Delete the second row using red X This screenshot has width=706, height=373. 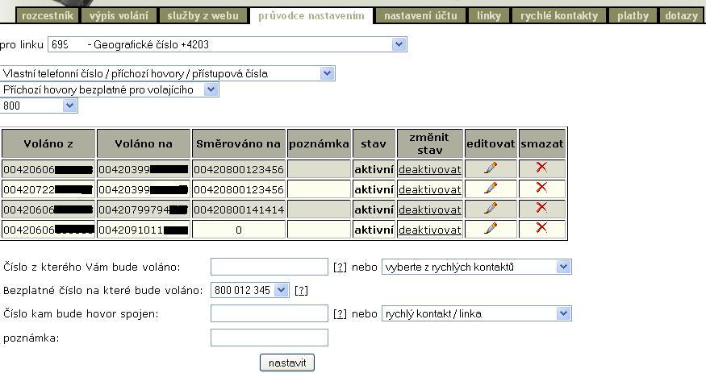[x=541, y=188]
